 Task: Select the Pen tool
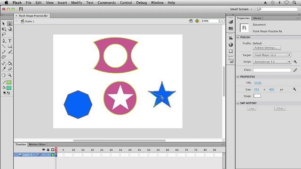tap(4, 41)
